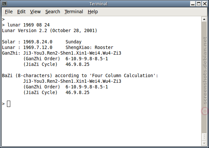
Task: Click the 'lunar 1969 08 24' command line
Action: pyautogui.click(x=28, y=25)
